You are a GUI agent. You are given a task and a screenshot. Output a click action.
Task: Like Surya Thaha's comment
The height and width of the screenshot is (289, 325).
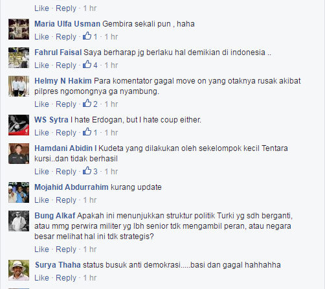click(41, 278)
